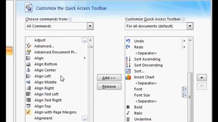Select the Align Bottom icon
This screenshot has width=218, height=122.
point(28,64)
